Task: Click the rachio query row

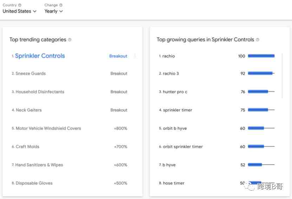Action: click(x=217, y=56)
